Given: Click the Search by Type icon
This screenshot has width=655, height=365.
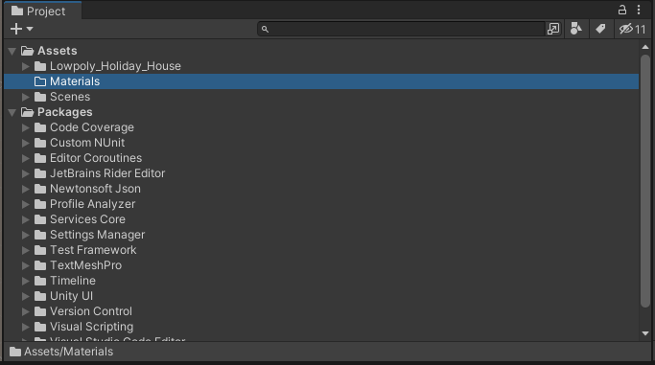Looking at the screenshot, I should click(576, 29).
